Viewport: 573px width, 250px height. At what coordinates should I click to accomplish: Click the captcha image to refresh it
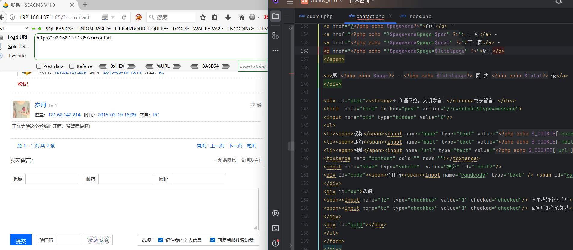click(98, 240)
